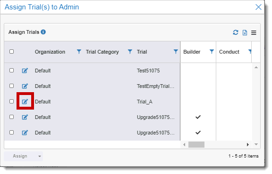Edit the Test51075 row

[x=25, y=71]
